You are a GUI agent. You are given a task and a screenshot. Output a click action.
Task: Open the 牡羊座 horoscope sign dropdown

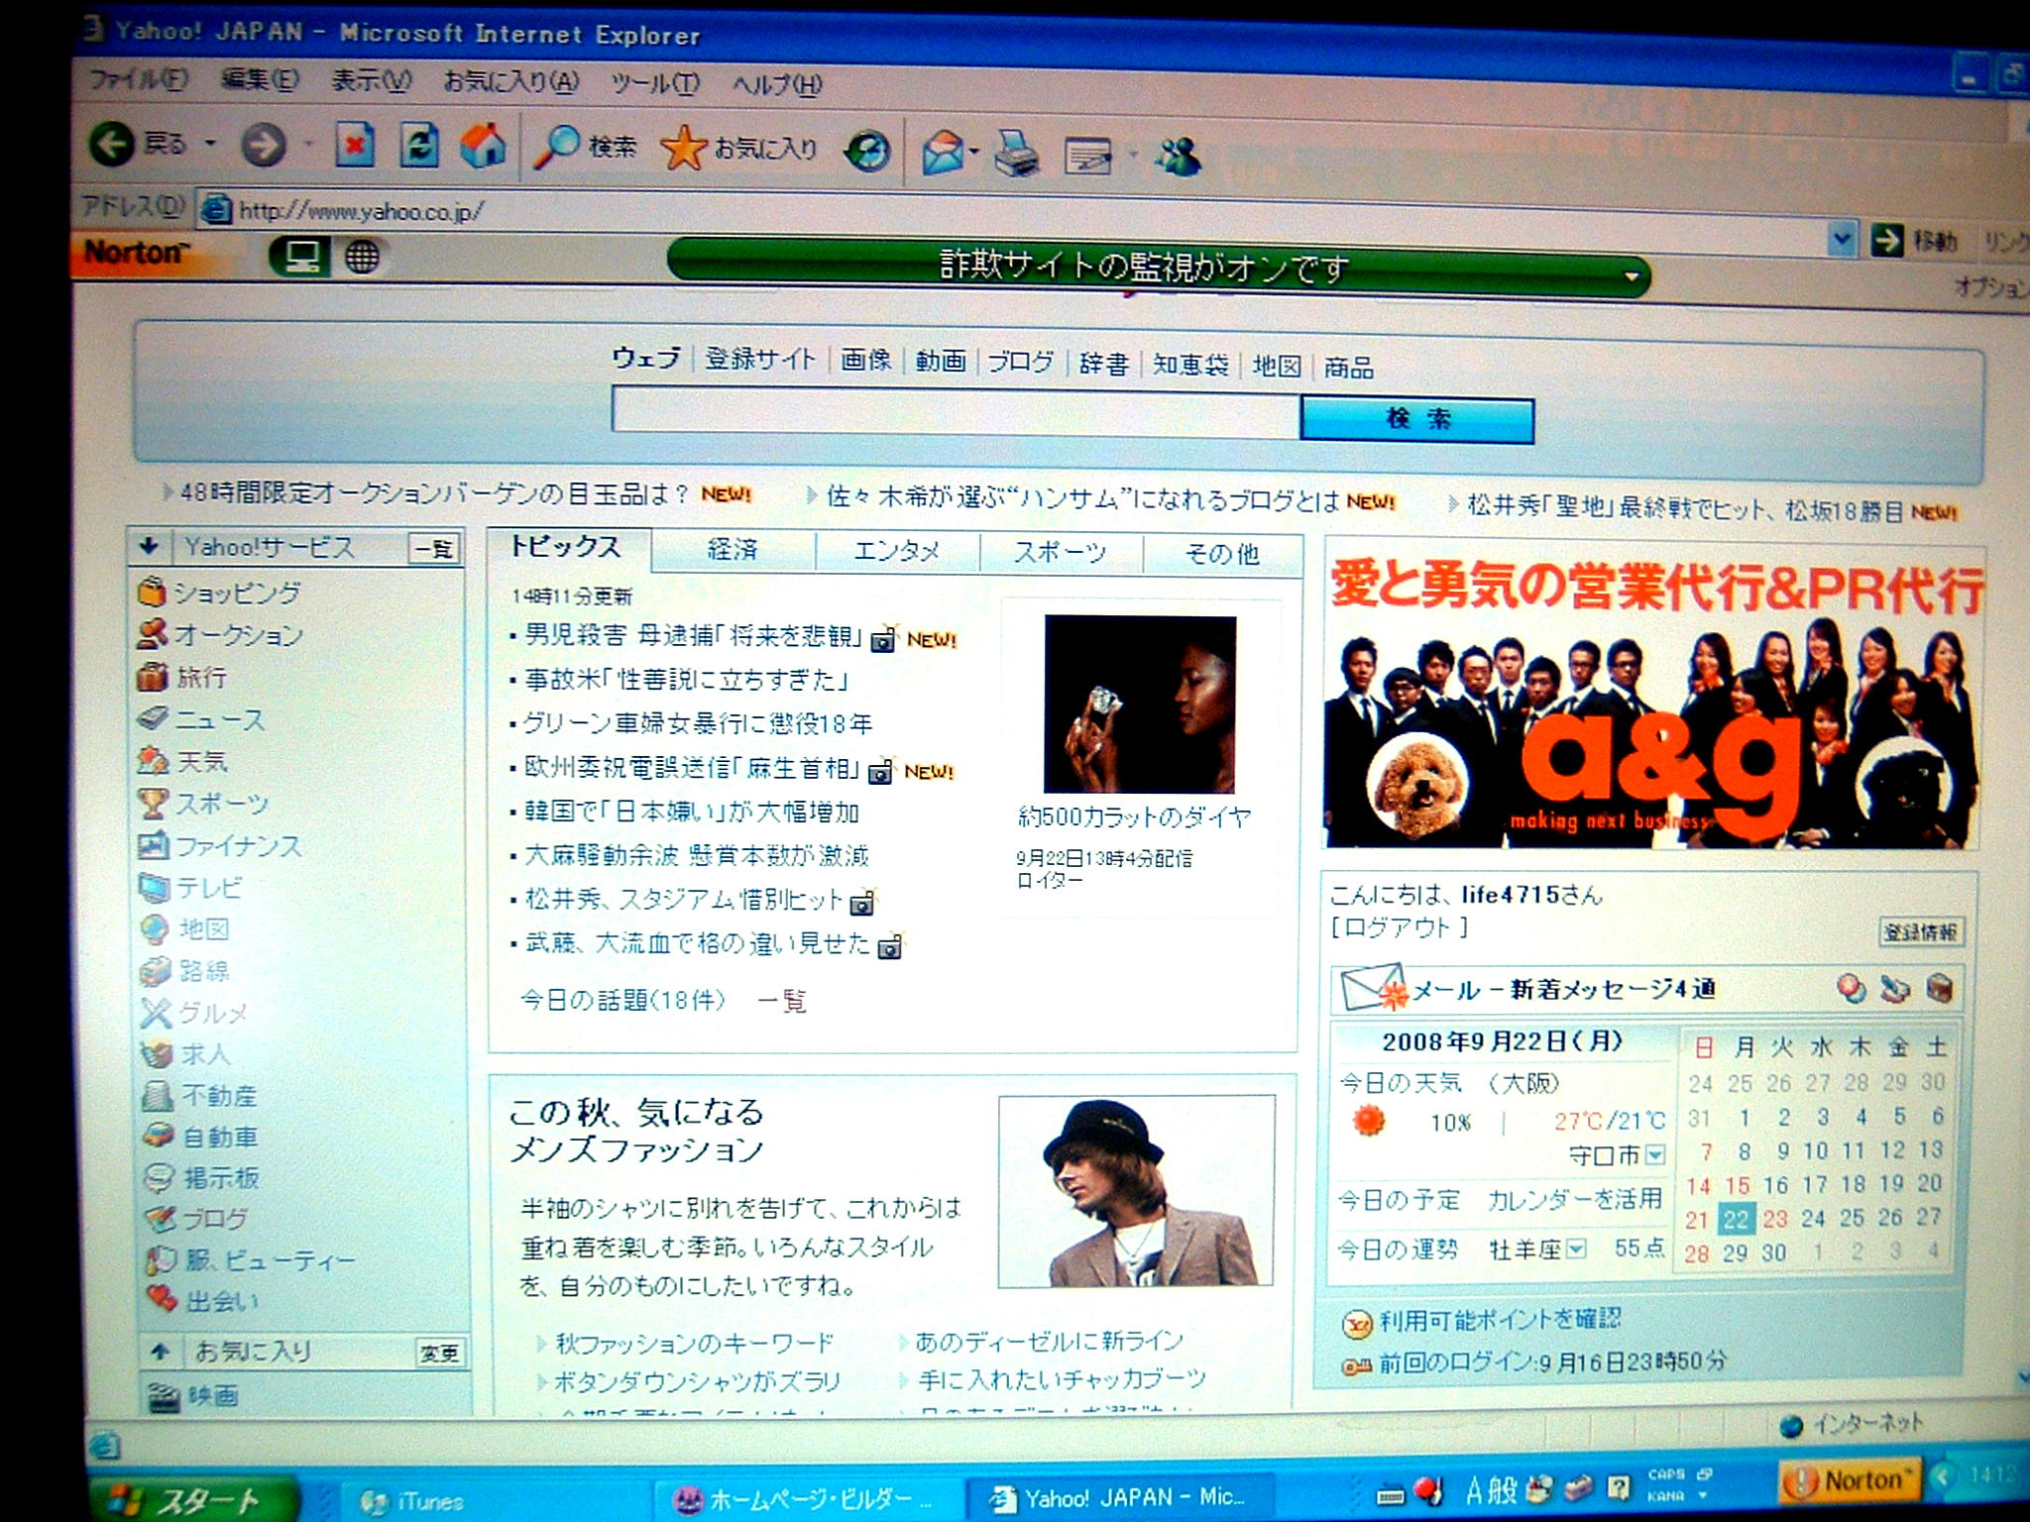point(1576,1249)
